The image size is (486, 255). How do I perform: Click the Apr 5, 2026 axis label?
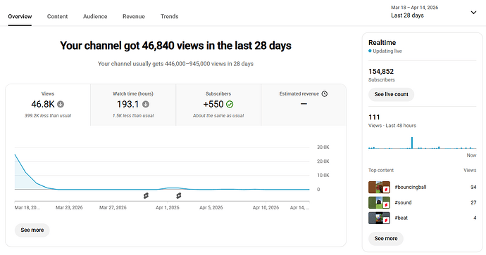pyautogui.click(x=211, y=208)
